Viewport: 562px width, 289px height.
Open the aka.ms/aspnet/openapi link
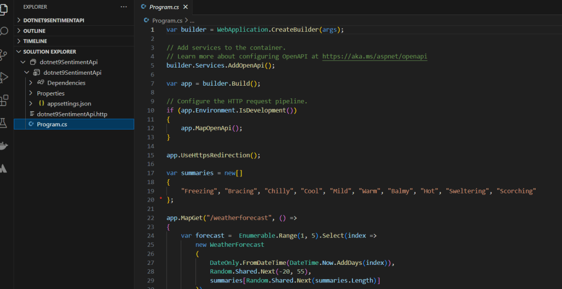point(374,57)
